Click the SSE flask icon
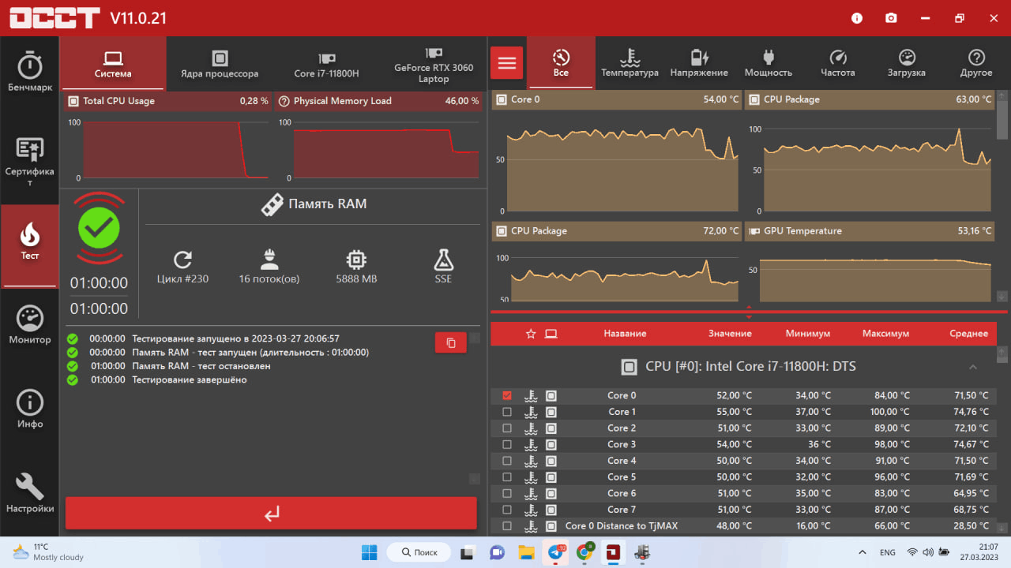 443,260
